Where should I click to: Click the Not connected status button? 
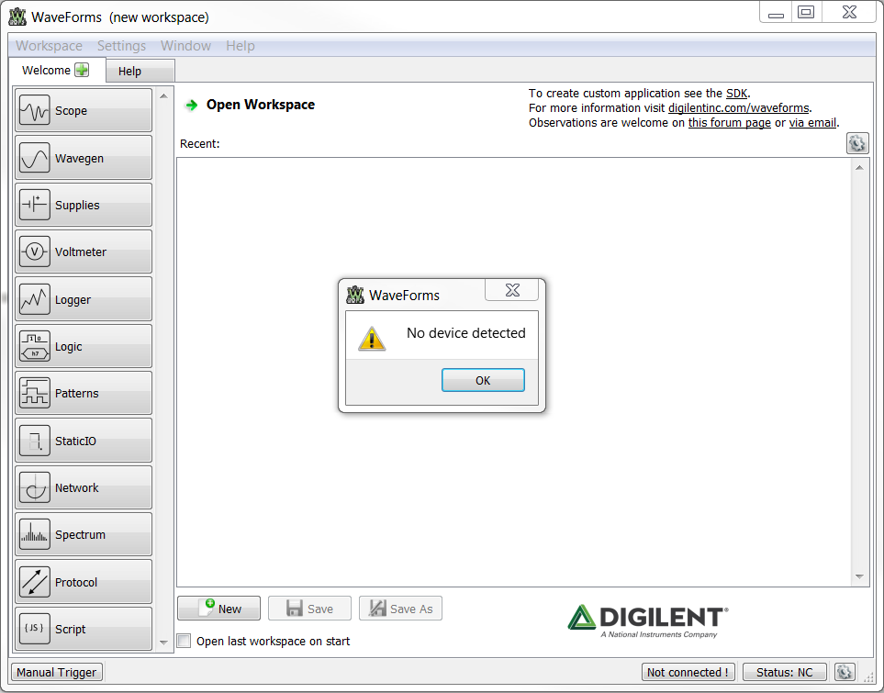click(x=688, y=672)
